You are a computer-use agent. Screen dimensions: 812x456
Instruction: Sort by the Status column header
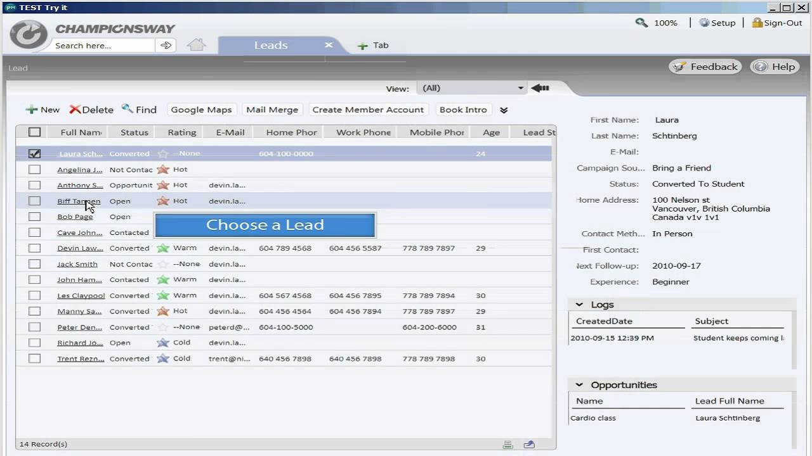(x=134, y=132)
